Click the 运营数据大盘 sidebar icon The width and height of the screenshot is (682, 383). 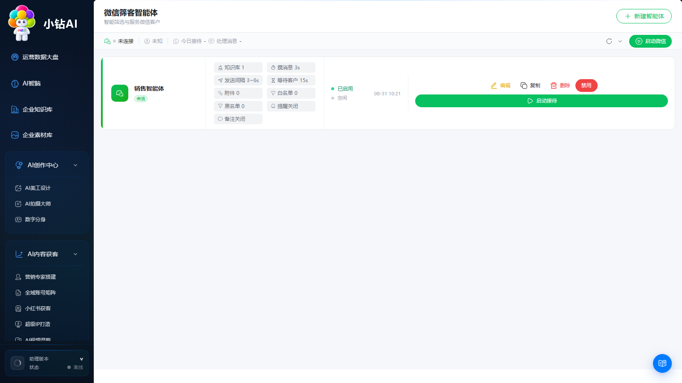point(15,57)
